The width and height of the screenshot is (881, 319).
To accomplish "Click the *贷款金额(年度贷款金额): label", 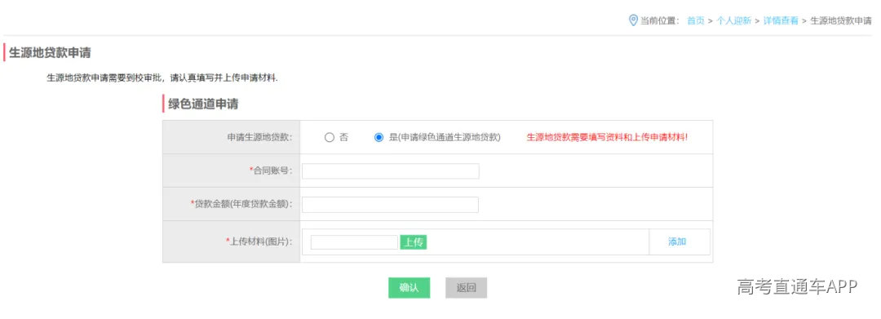I will [242, 205].
